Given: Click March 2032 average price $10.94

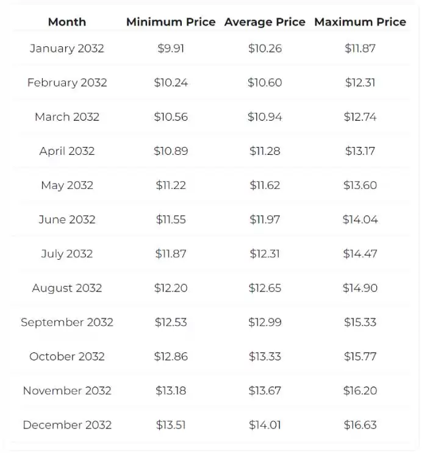Looking at the screenshot, I should point(265,116).
